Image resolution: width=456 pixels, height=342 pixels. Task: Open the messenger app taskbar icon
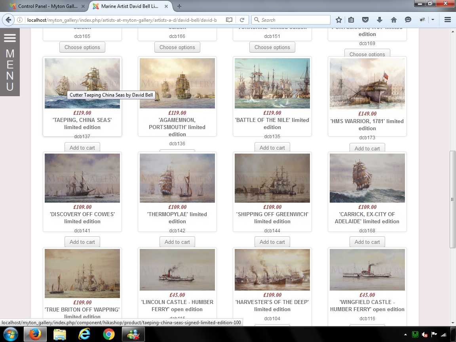pyautogui.click(x=133, y=334)
